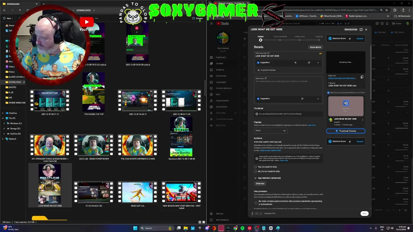Viewport: 413px width, 232px height.
Task: Select "No, it's not made for kids" radio
Action: click(x=256, y=171)
